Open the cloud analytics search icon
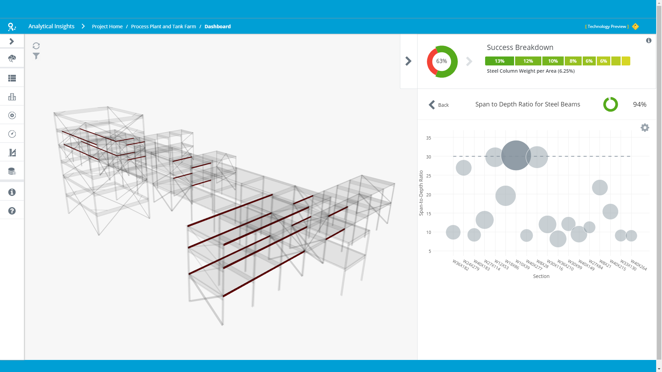The image size is (662, 372). 12,59
